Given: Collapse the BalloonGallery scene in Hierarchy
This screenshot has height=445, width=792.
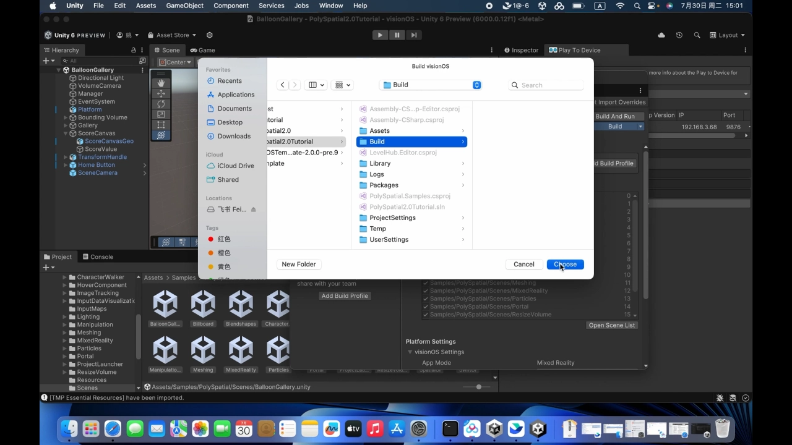Looking at the screenshot, I should click(x=59, y=70).
